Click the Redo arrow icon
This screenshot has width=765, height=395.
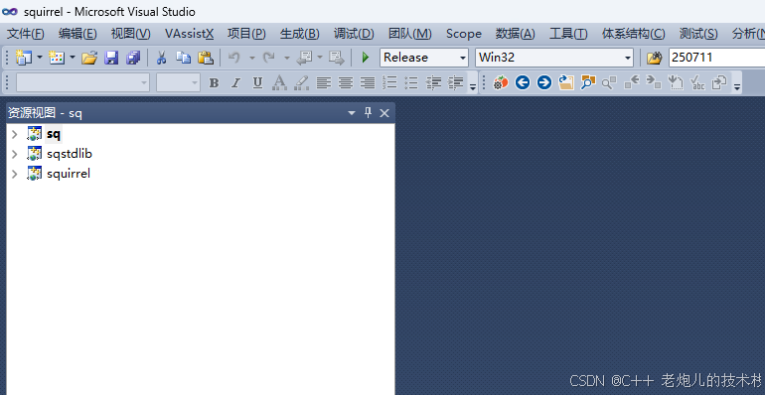click(268, 58)
